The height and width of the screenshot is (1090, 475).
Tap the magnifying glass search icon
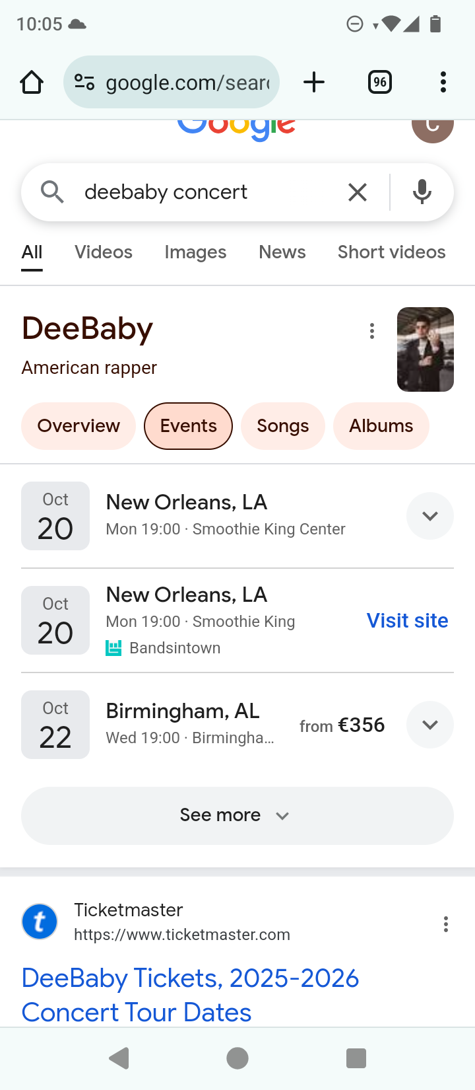click(x=52, y=192)
